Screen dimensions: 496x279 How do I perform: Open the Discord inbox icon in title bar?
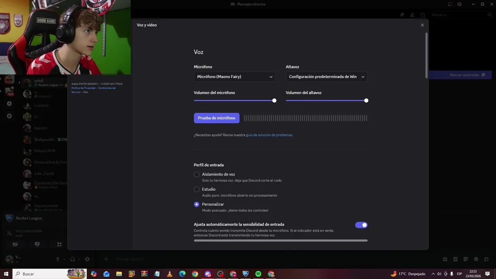[450, 4]
